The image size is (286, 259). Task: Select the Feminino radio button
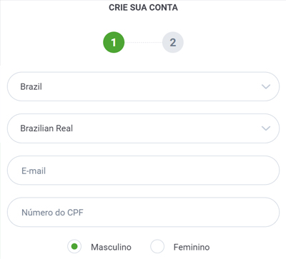pyautogui.click(x=157, y=247)
